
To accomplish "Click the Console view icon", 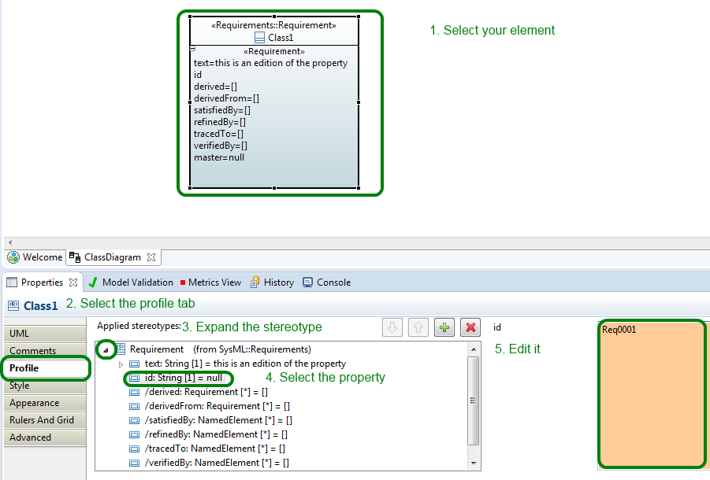I will click(x=307, y=282).
